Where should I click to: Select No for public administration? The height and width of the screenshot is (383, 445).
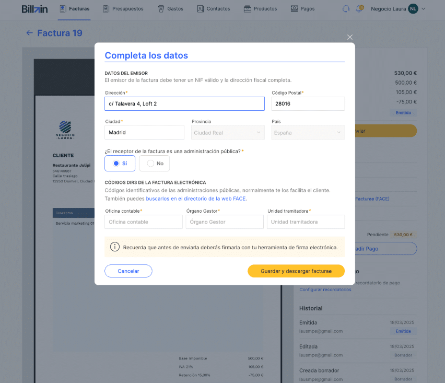click(154, 164)
